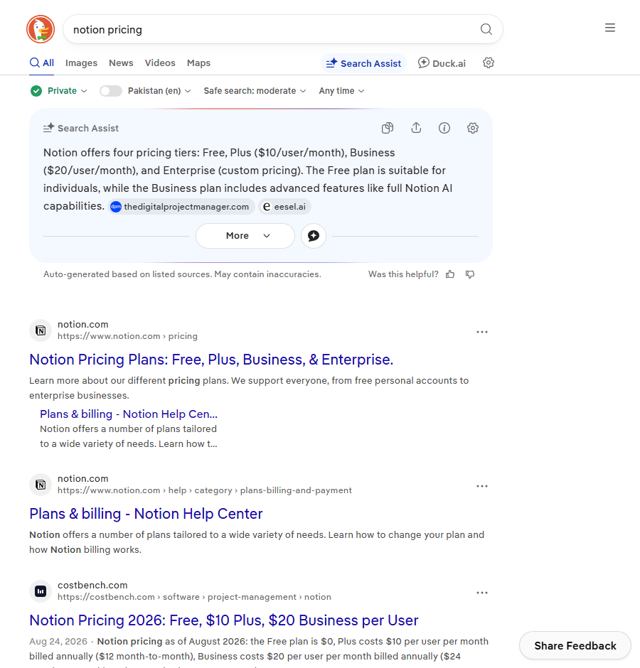Open Notion Pricing 2026 result title
This screenshot has height=668, width=640.
tap(224, 620)
